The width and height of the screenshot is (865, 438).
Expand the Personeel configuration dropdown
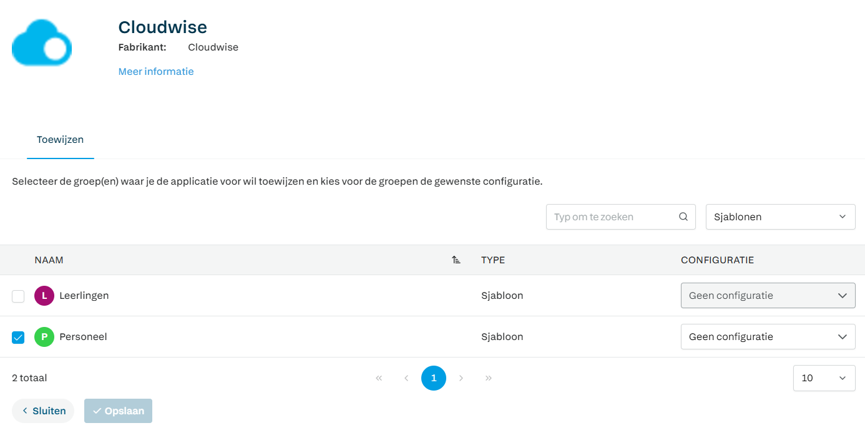click(x=768, y=337)
